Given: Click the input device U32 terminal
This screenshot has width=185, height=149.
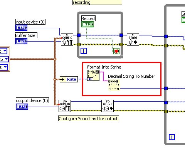Looking at the screenshot, I should pos(21,28).
